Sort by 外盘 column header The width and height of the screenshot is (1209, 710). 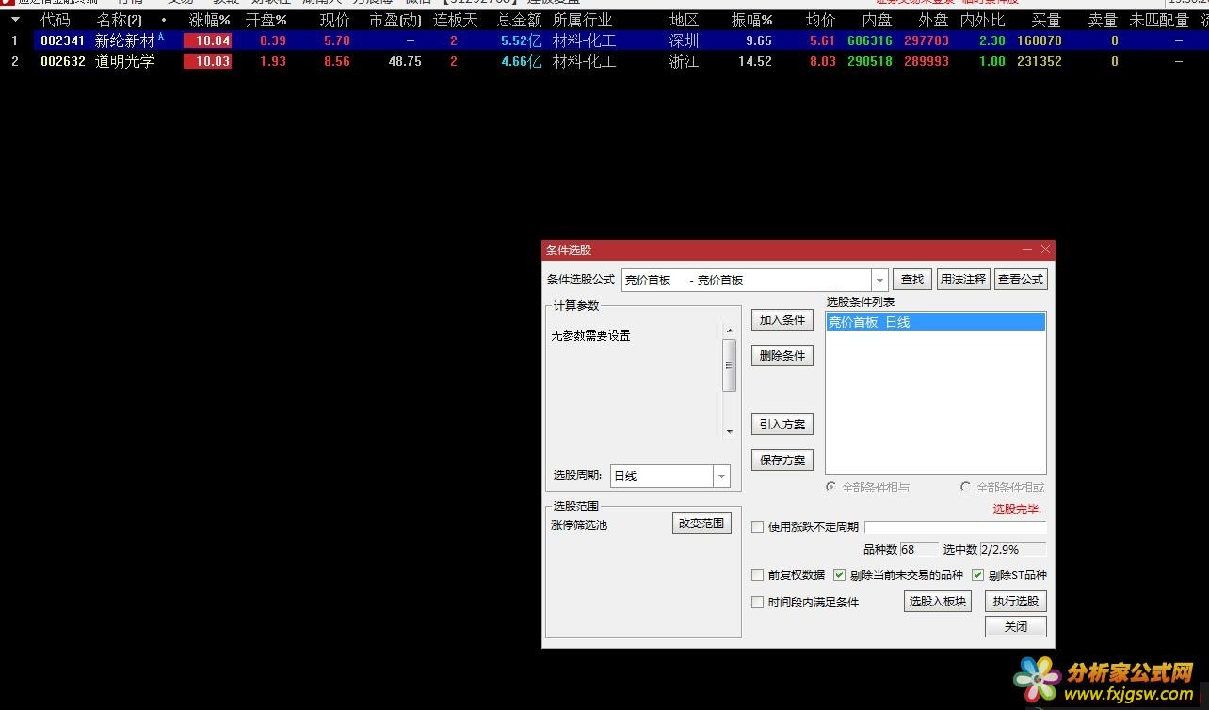(x=934, y=20)
